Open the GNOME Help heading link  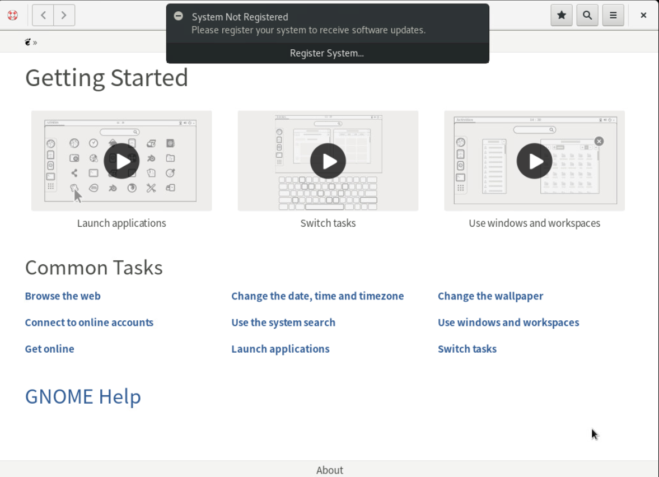[83, 396]
